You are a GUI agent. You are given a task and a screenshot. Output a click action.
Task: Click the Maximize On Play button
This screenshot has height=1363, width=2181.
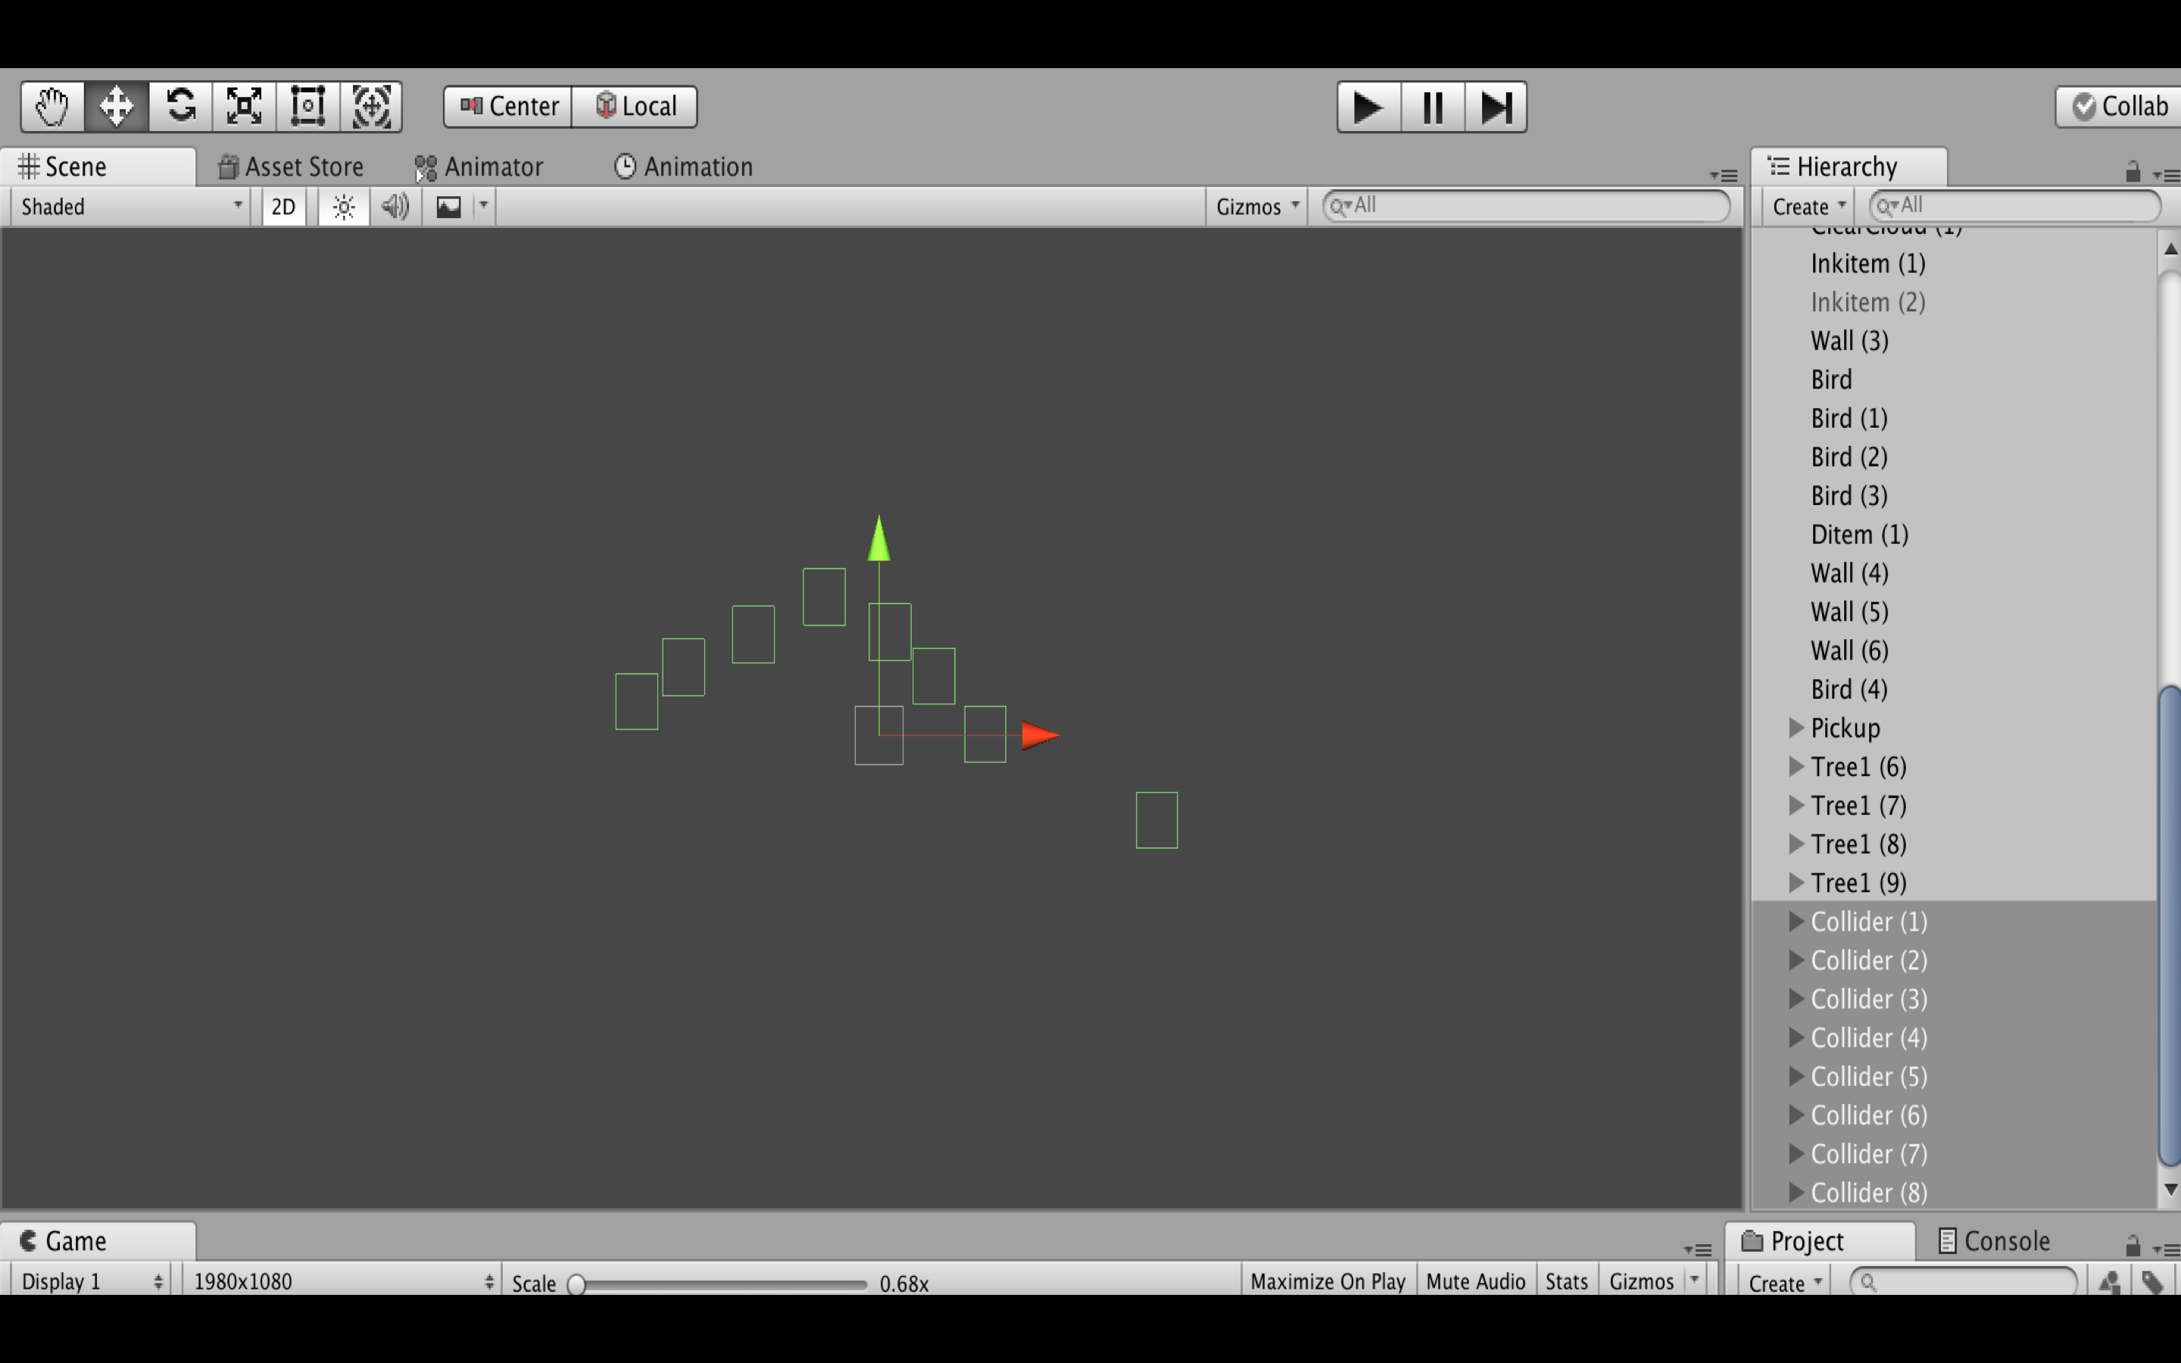pyautogui.click(x=1327, y=1281)
